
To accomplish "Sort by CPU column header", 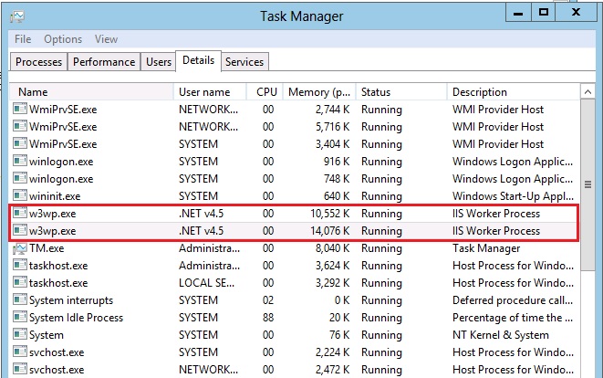I will point(265,92).
